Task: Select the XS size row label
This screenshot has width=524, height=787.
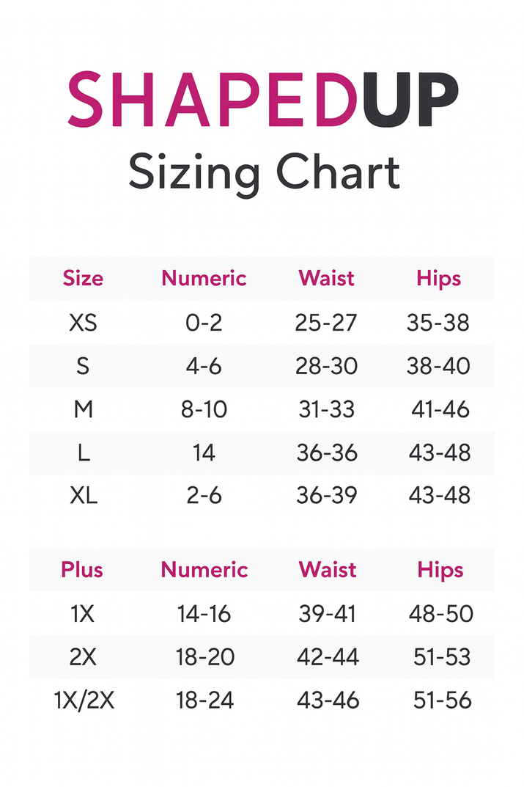Action: point(83,323)
